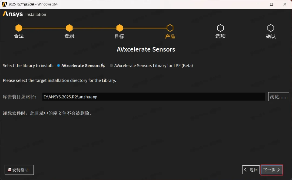Click the 合法 step hexagon icon
292x180 pixels.
click(19, 28)
